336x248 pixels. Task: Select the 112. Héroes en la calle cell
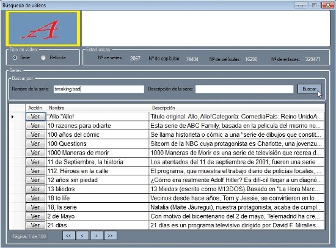coord(98,171)
